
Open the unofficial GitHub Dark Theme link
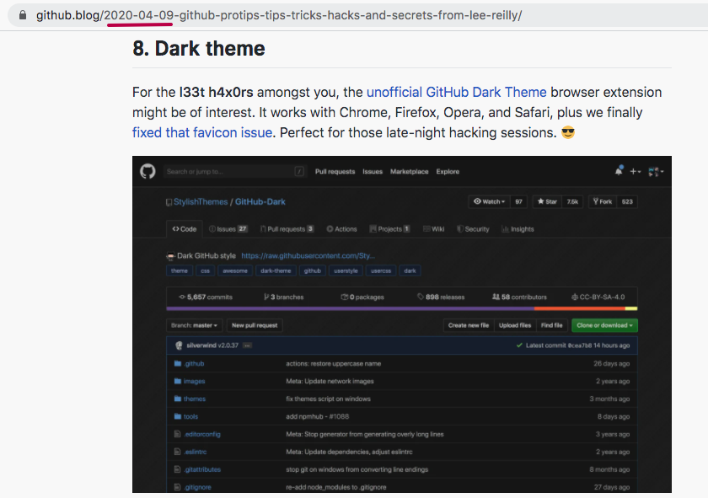coord(456,92)
